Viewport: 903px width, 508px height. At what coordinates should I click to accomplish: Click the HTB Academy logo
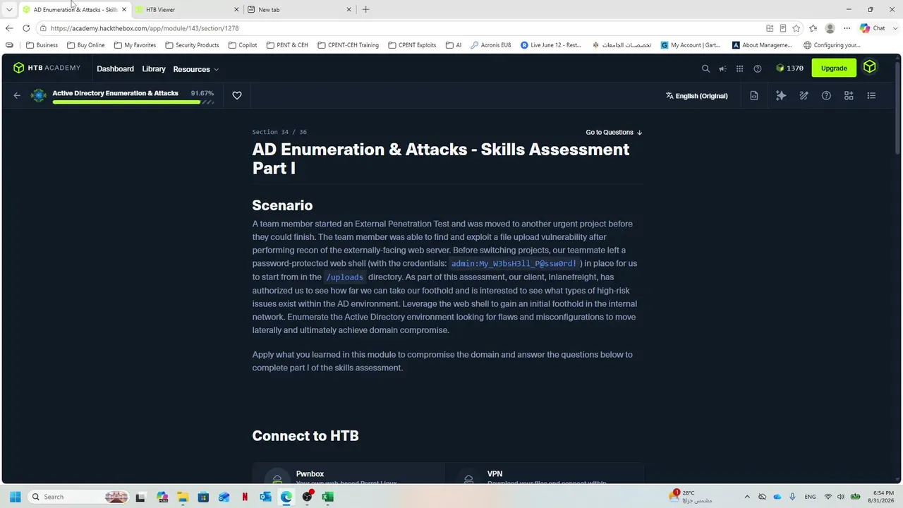pyautogui.click(x=47, y=68)
